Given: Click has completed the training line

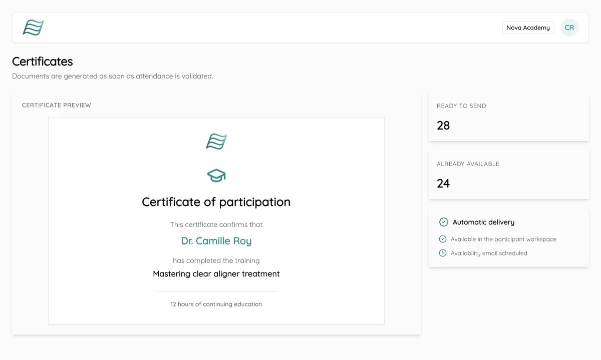Looking at the screenshot, I should [216, 260].
